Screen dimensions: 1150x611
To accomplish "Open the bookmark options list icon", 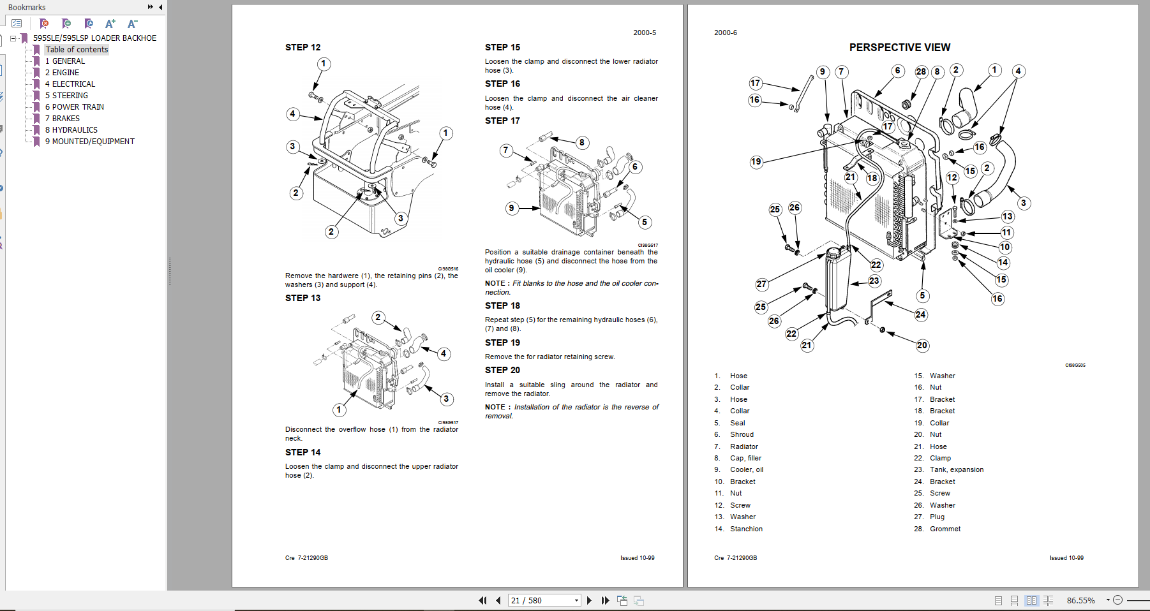I will [17, 24].
